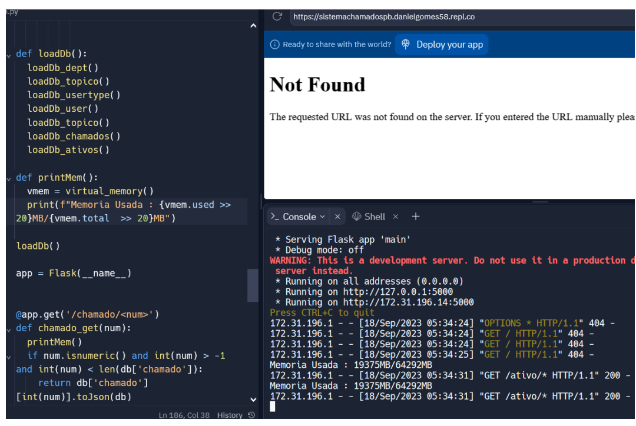
Task: Close the Shell tab
Action: (x=396, y=217)
